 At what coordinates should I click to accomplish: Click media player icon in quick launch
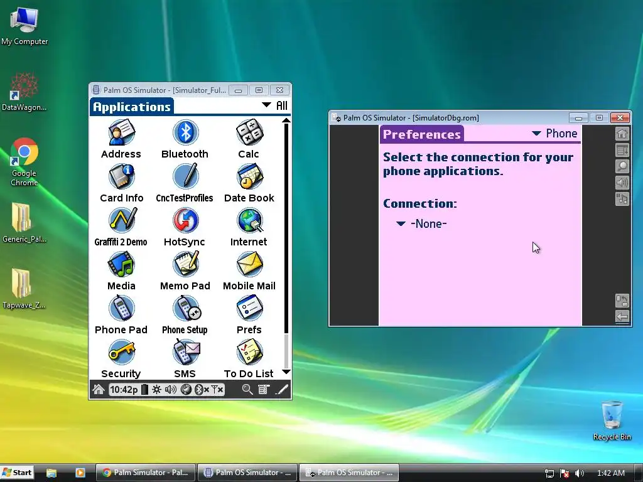click(80, 473)
